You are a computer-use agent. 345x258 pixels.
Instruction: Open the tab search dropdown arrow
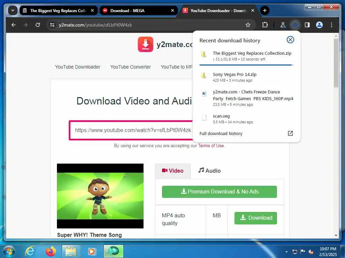tap(13, 10)
